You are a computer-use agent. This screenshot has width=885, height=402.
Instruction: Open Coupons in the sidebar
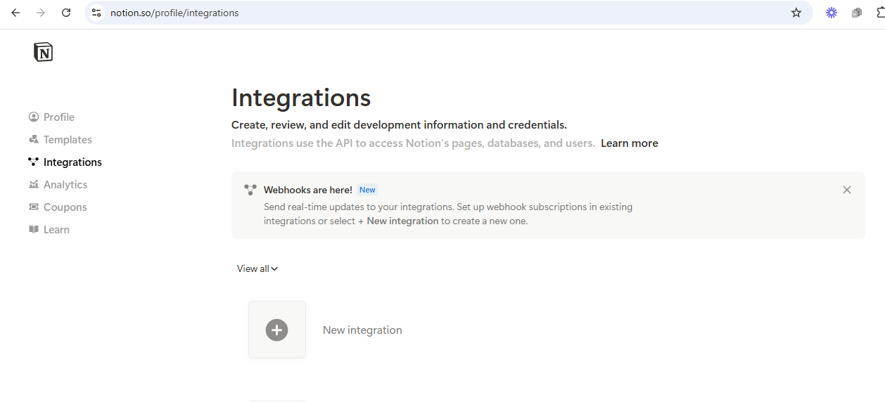(x=65, y=207)
